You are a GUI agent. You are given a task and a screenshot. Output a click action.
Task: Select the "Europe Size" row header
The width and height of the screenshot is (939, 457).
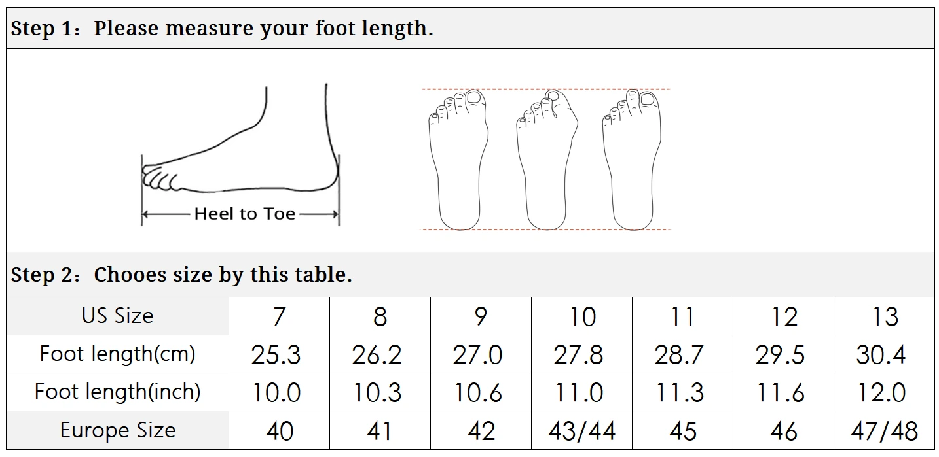pos(118,430)
